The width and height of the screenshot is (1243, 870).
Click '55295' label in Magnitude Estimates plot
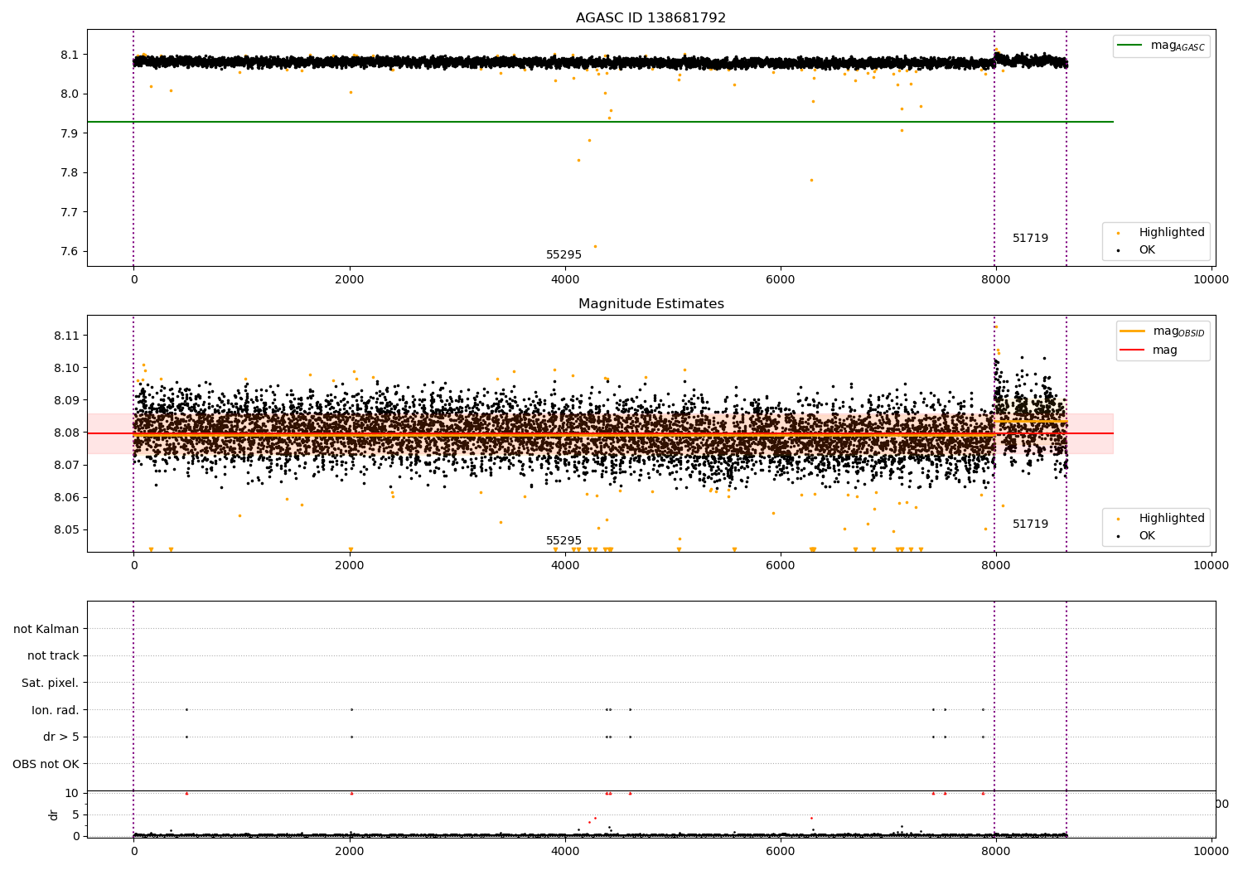coord(563,541)
